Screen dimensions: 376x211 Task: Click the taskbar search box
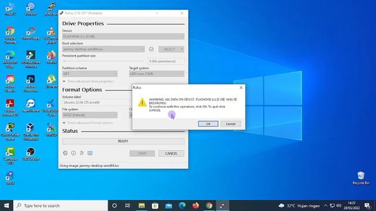pyautogui.click(x=61, y=206)
